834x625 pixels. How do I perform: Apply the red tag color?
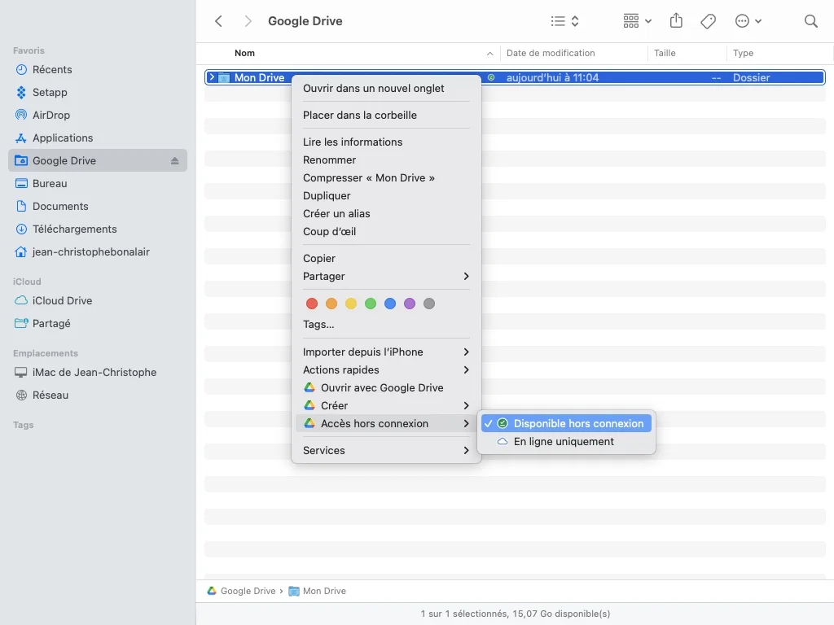pos(312,304)
